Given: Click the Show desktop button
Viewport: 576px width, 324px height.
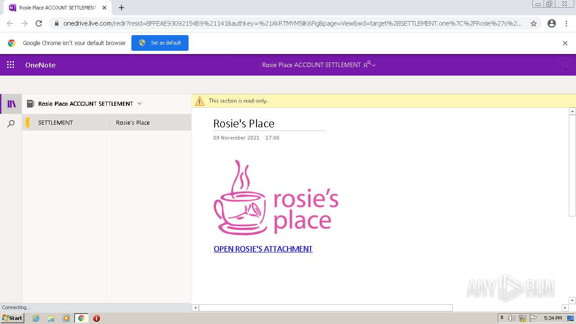Looking at the screenshot, I should (x=571, y=318).
